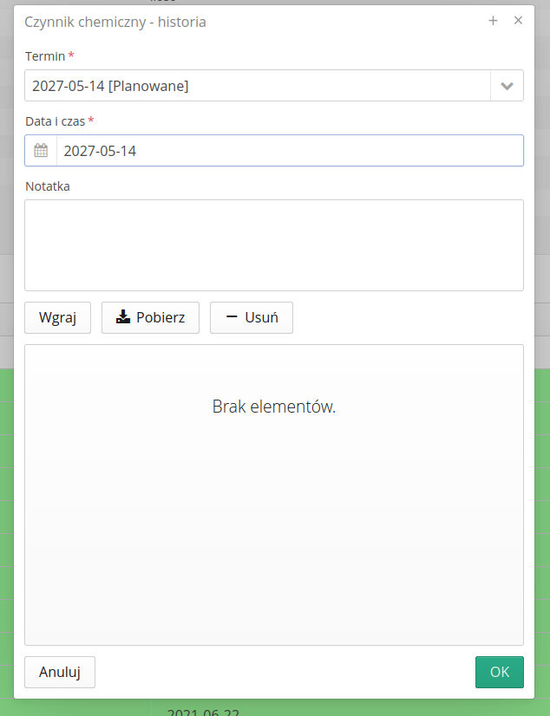Click the empty Brak elementów list area
The height and width of the screenshot is (716, 550).
274,495
